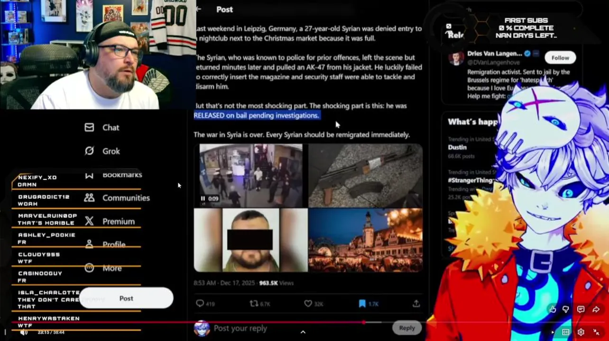Open the Christmas market night photo
The image size is (609, 341).
coord(365,241)
